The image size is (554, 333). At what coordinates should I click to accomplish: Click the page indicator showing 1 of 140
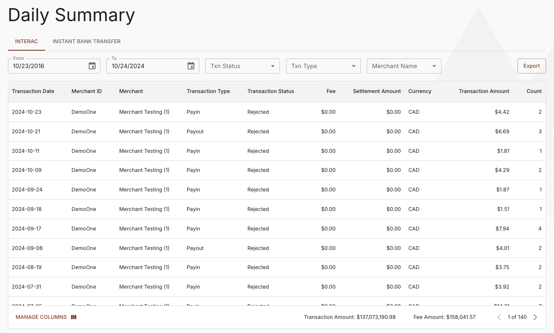[x=517, y=317]
